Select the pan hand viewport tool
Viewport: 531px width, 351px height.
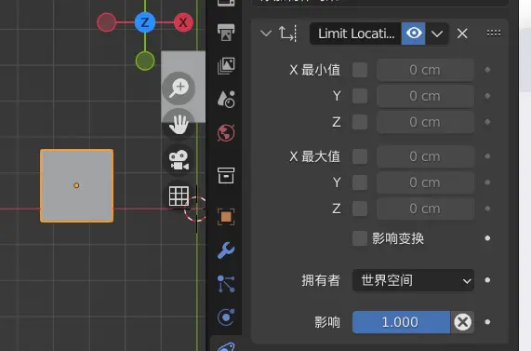click(x=179, y=125)
